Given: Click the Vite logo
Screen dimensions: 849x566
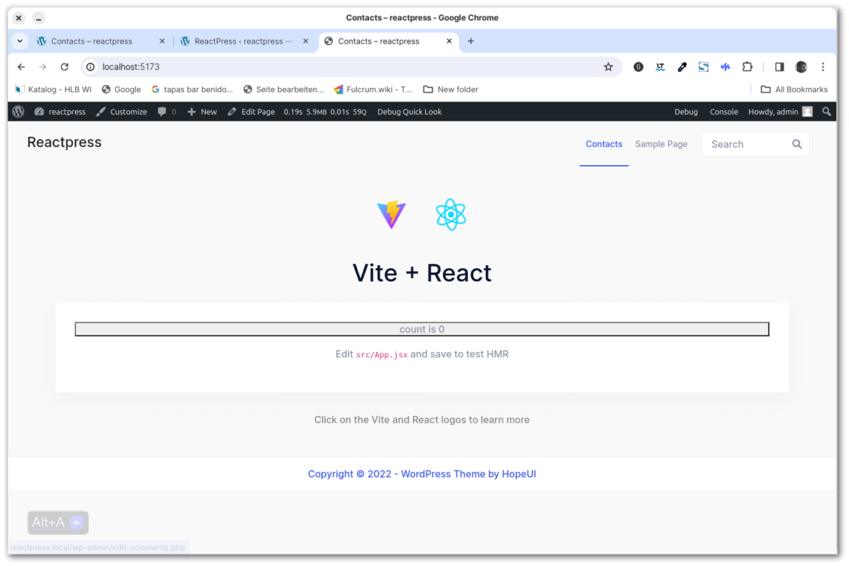Looking at the screenshot, I should [x=391, y=214].
